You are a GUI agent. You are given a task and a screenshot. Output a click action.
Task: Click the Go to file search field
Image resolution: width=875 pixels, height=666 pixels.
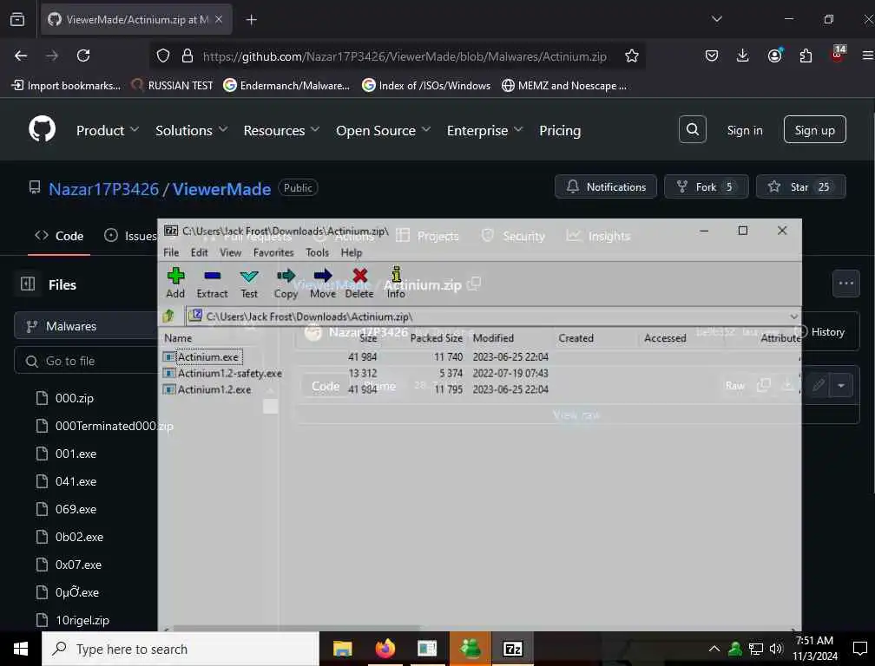[86, 361]
